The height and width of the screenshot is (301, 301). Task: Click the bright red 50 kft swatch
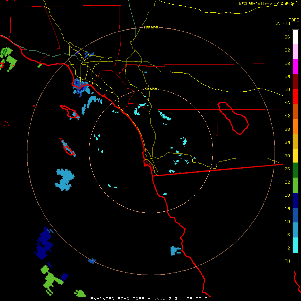click(295, 96)
